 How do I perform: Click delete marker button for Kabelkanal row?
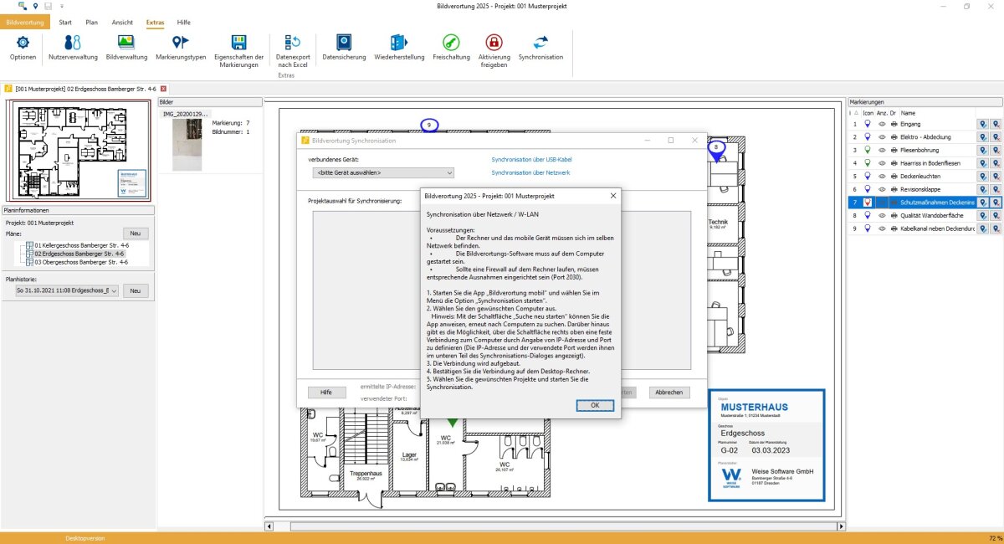coord(996,228)
